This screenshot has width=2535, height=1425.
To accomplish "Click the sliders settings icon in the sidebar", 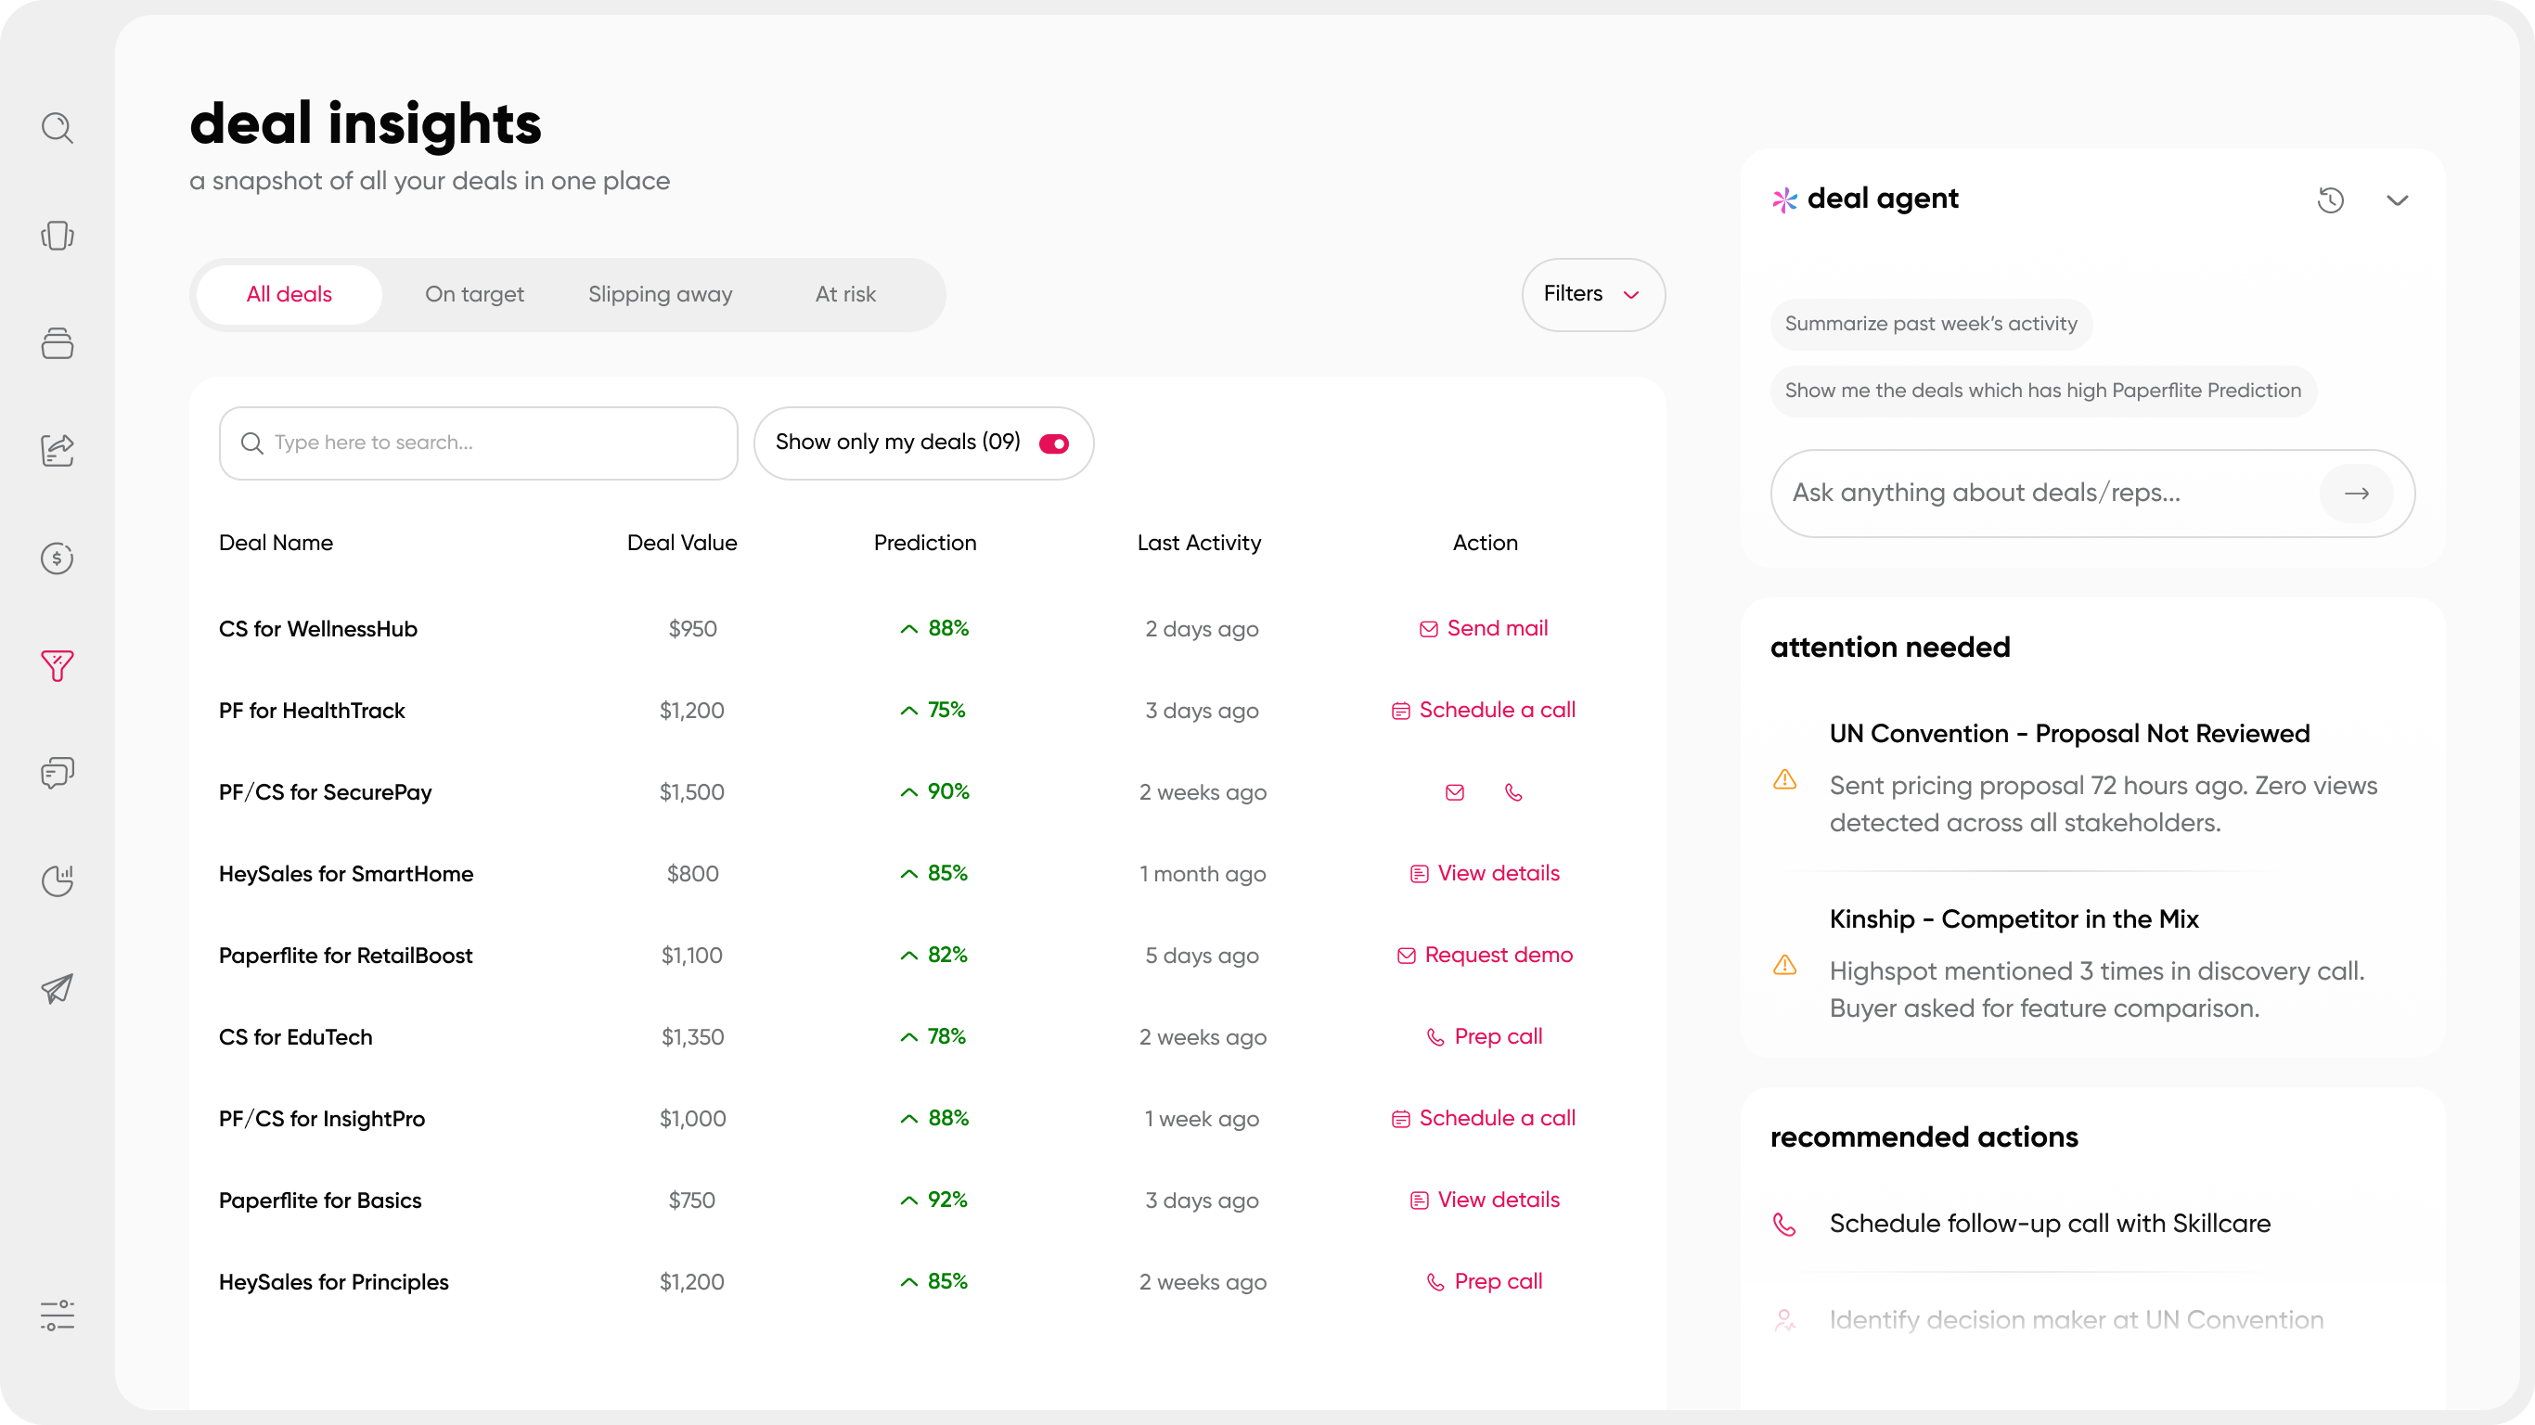I will pos(58,1315).
